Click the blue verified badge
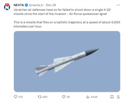 coord(26,5)
